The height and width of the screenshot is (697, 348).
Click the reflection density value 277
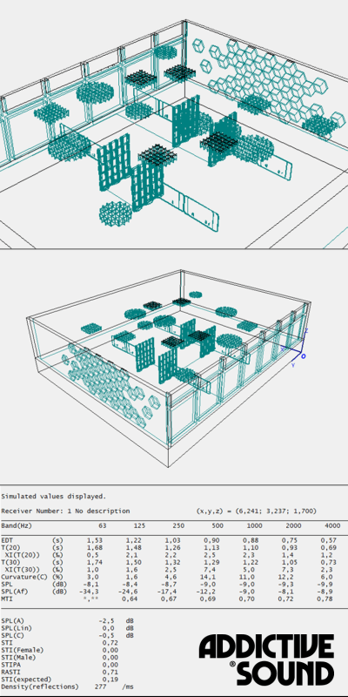100,687
